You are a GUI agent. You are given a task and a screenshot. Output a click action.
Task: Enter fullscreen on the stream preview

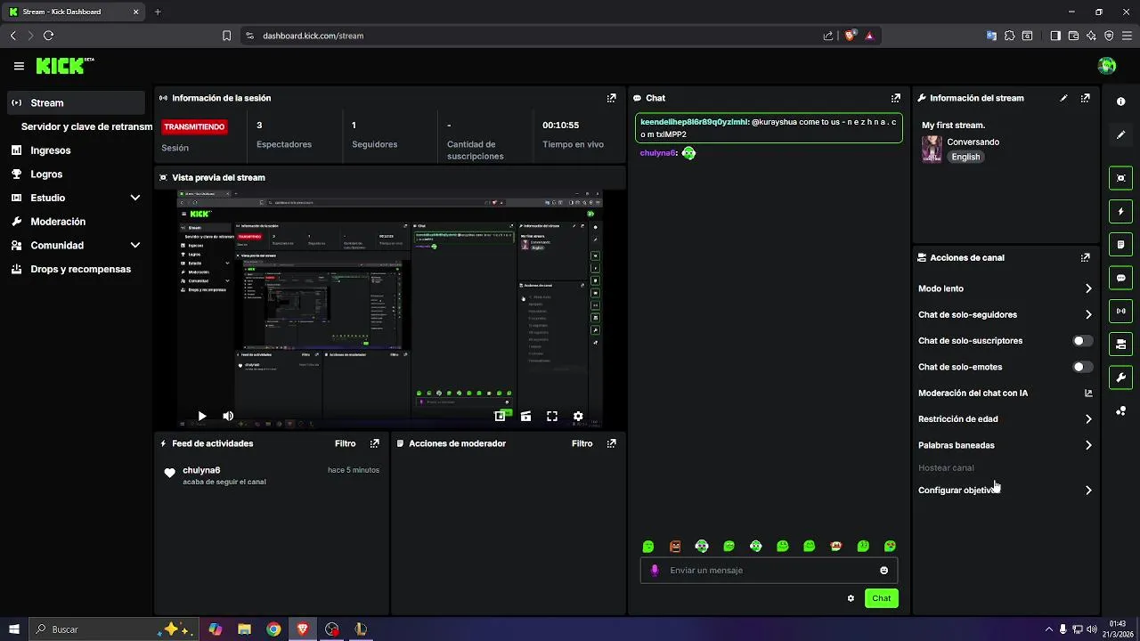tap(552, 416)
